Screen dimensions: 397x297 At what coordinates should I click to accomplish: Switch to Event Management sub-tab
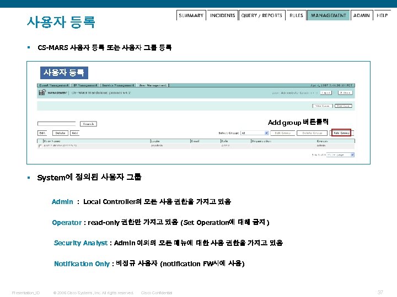54,85
